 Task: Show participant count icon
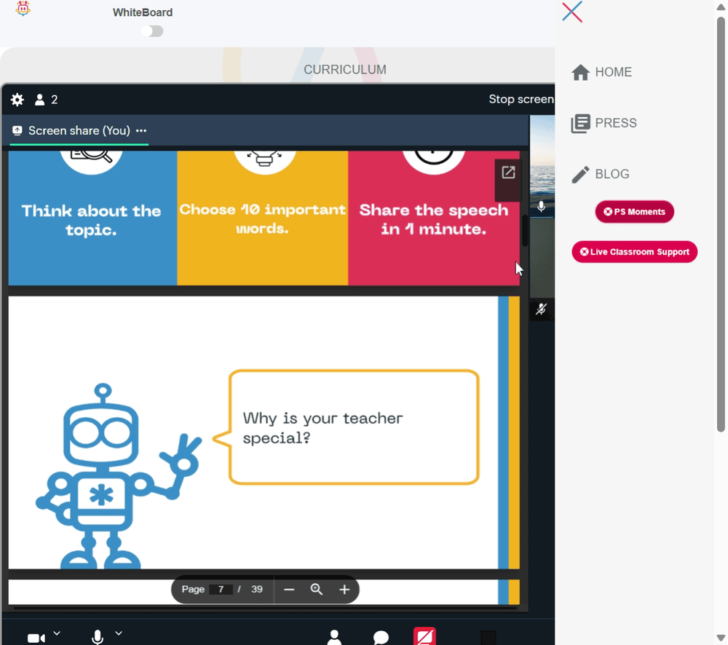coord(40,100)
